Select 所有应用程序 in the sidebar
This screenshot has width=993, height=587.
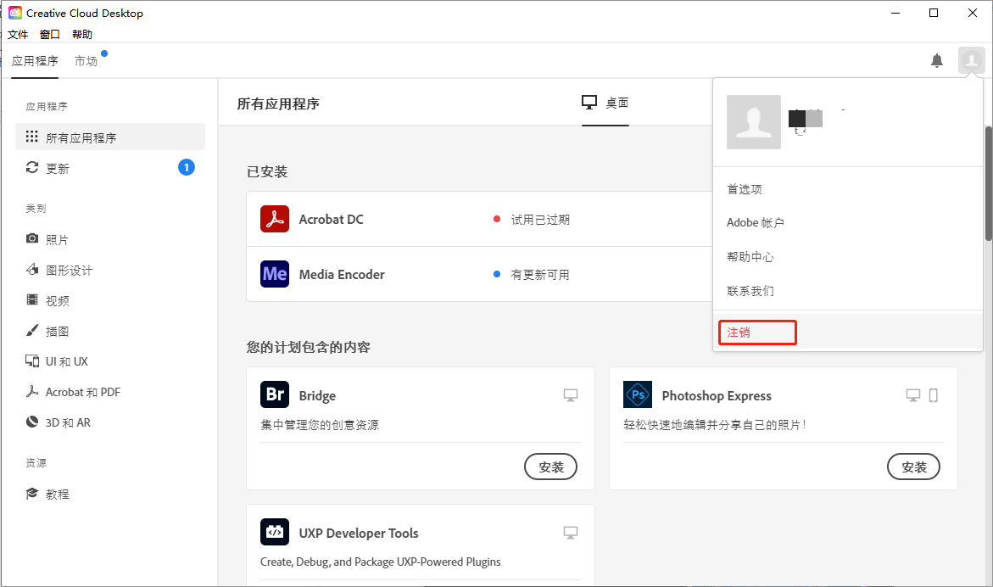point(110,137)
